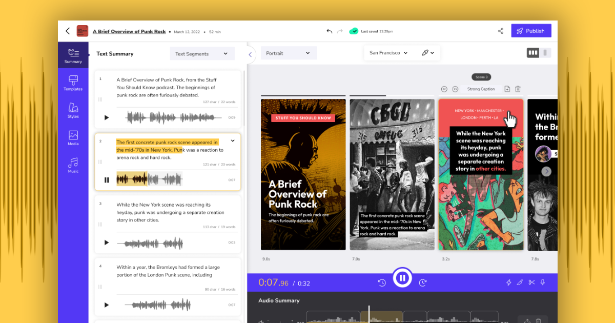Open the voice recording microphone tool
Viewport: 615px width, 323px height.
[x=543, y=282]
